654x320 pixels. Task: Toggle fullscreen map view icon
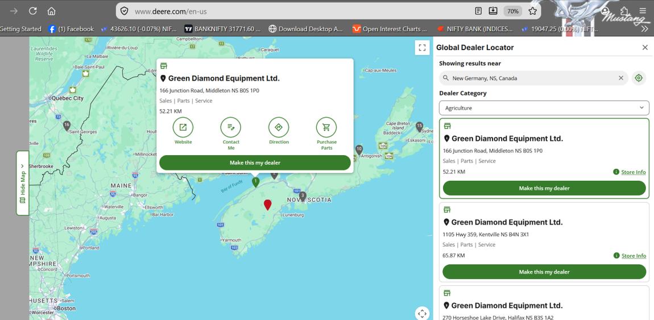point(422,48)
